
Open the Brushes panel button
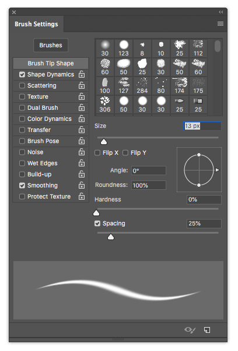click(x=51, y=45)
